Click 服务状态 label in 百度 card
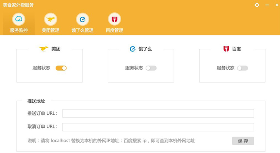The image size is (280, 153). click(x=225, y=68)
